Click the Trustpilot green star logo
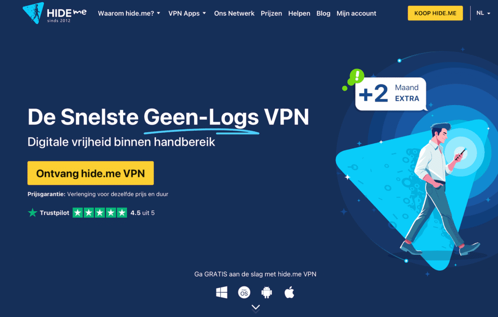 point(33,212)
